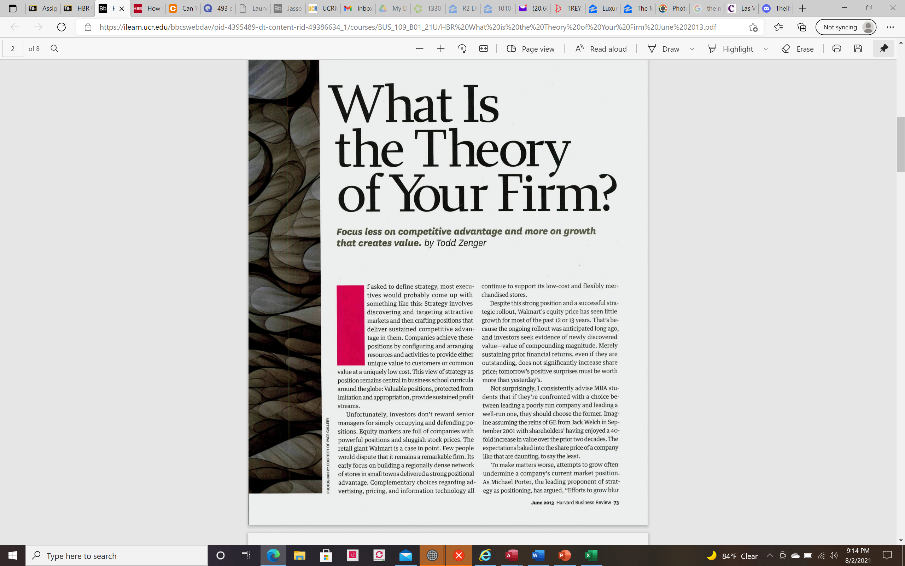Start Read aloud for the PDF
The width and height of the screenshot is (905, 566).
(601, 49)
